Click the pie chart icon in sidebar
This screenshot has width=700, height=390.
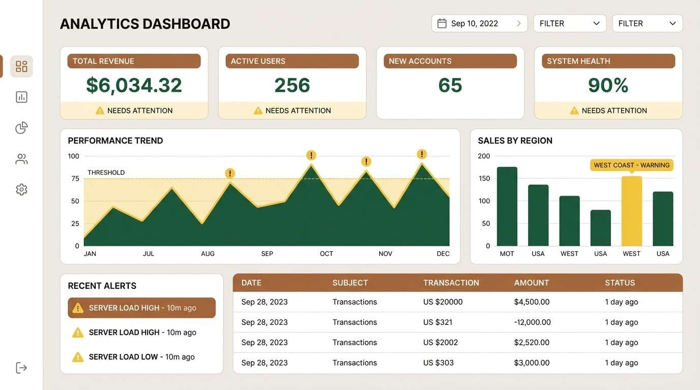(x=21, y=127)
